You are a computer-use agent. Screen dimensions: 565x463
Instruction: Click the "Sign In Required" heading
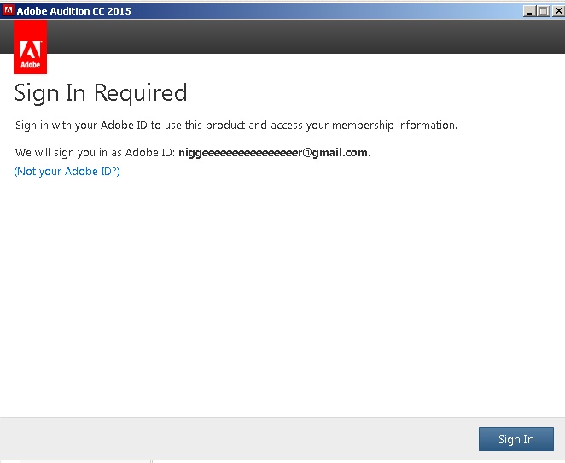point(101,93)
